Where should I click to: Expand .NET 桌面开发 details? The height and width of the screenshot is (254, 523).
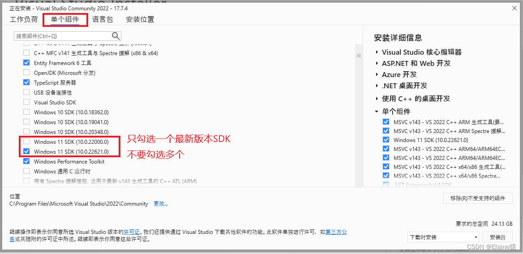tap(377, 86)
